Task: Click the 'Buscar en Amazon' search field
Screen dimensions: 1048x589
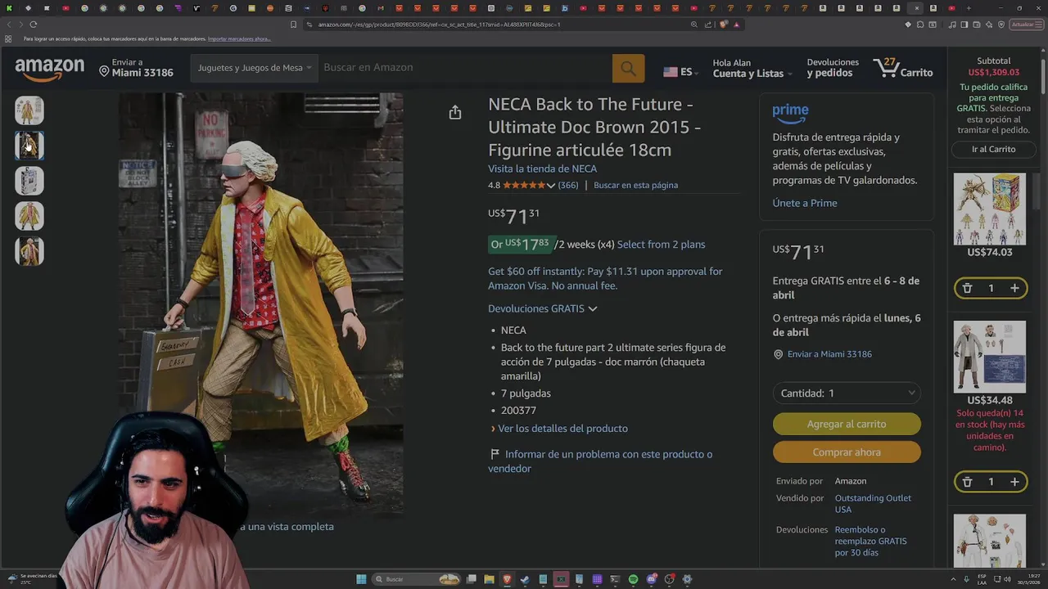Action: pyautogui.click(x=464, y=68)
